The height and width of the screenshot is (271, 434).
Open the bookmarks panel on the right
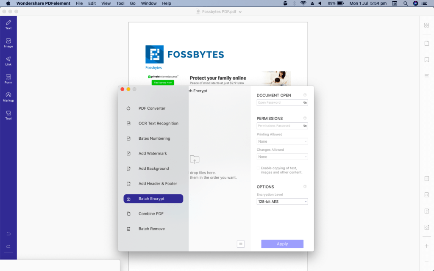[x=427, y=59]
